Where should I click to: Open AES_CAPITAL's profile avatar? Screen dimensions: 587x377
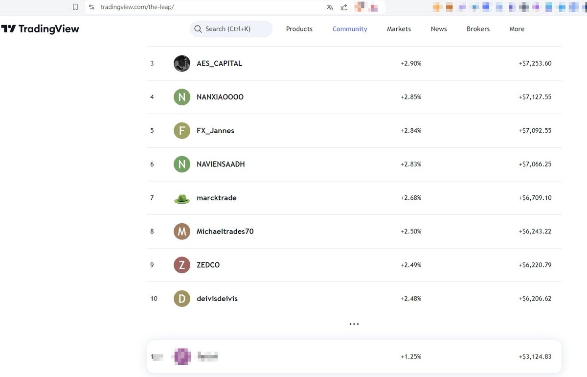pos(181,63)
